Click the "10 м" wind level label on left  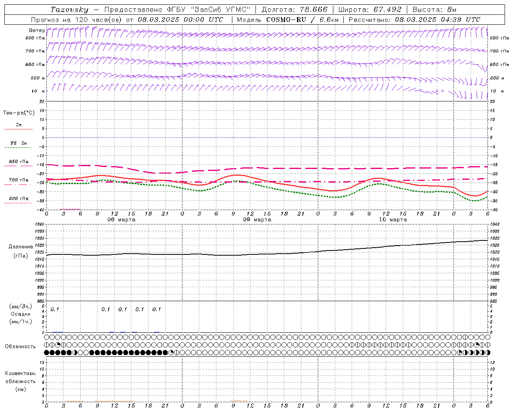tap(38, 91)
